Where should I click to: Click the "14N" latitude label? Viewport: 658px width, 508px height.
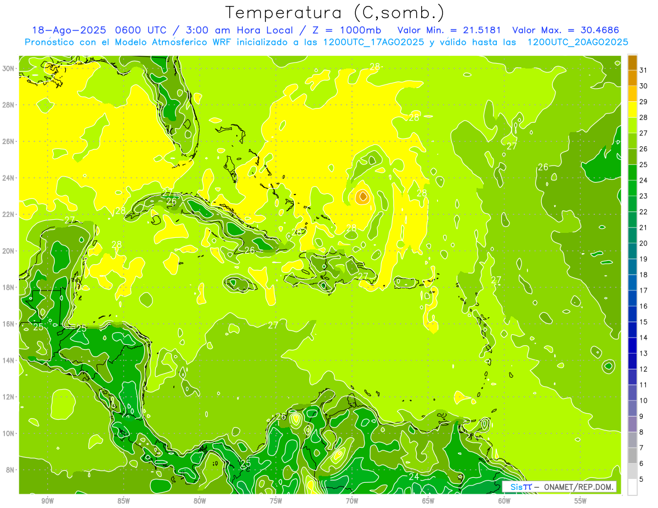[x=9, y=360]
